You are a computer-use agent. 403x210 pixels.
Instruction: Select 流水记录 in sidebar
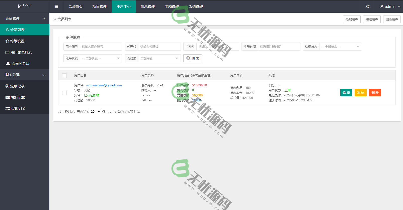click(x=25, y=86)
